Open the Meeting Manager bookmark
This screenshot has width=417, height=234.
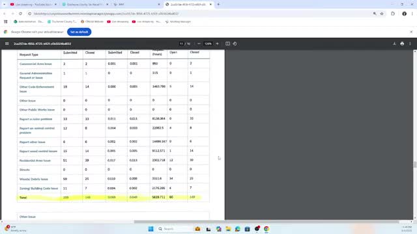coord(178,21)
